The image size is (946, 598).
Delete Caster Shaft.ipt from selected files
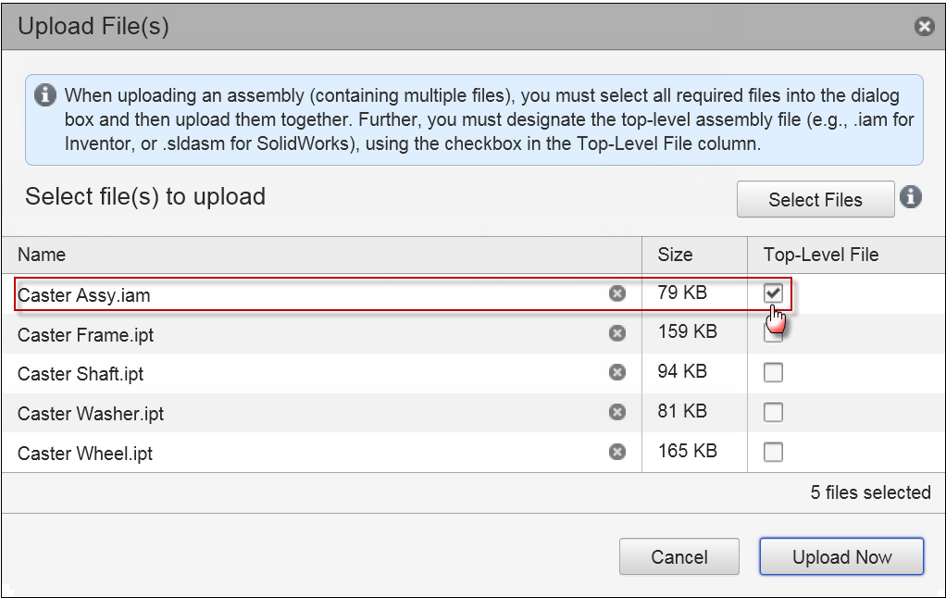[x=616, y=372]
